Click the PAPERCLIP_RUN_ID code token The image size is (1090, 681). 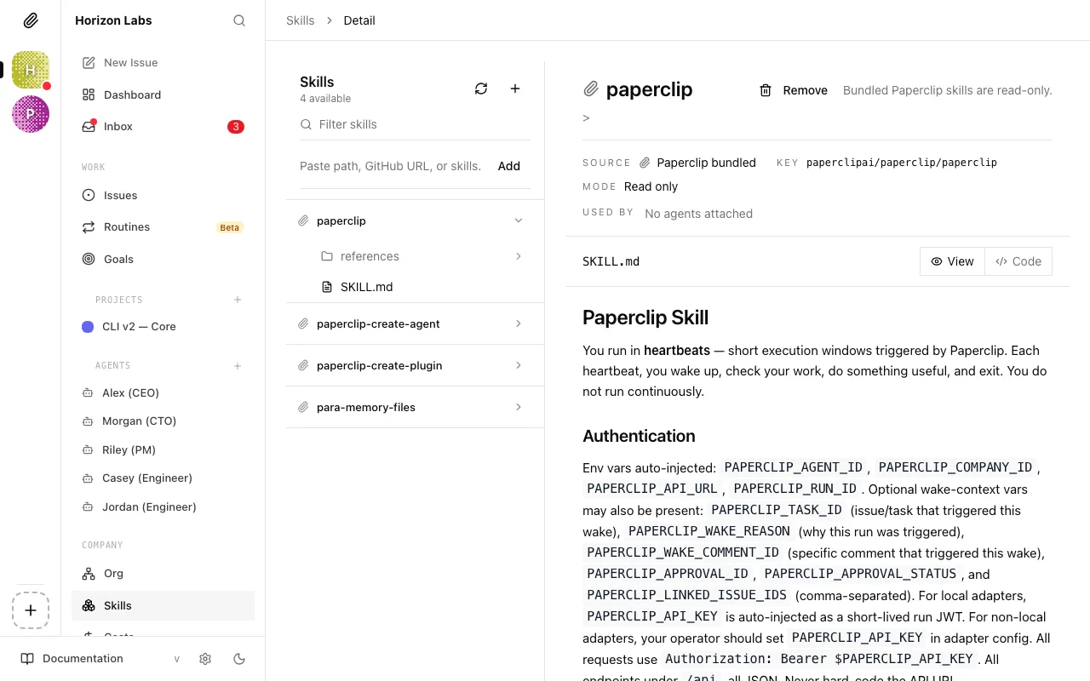point(795,489)
